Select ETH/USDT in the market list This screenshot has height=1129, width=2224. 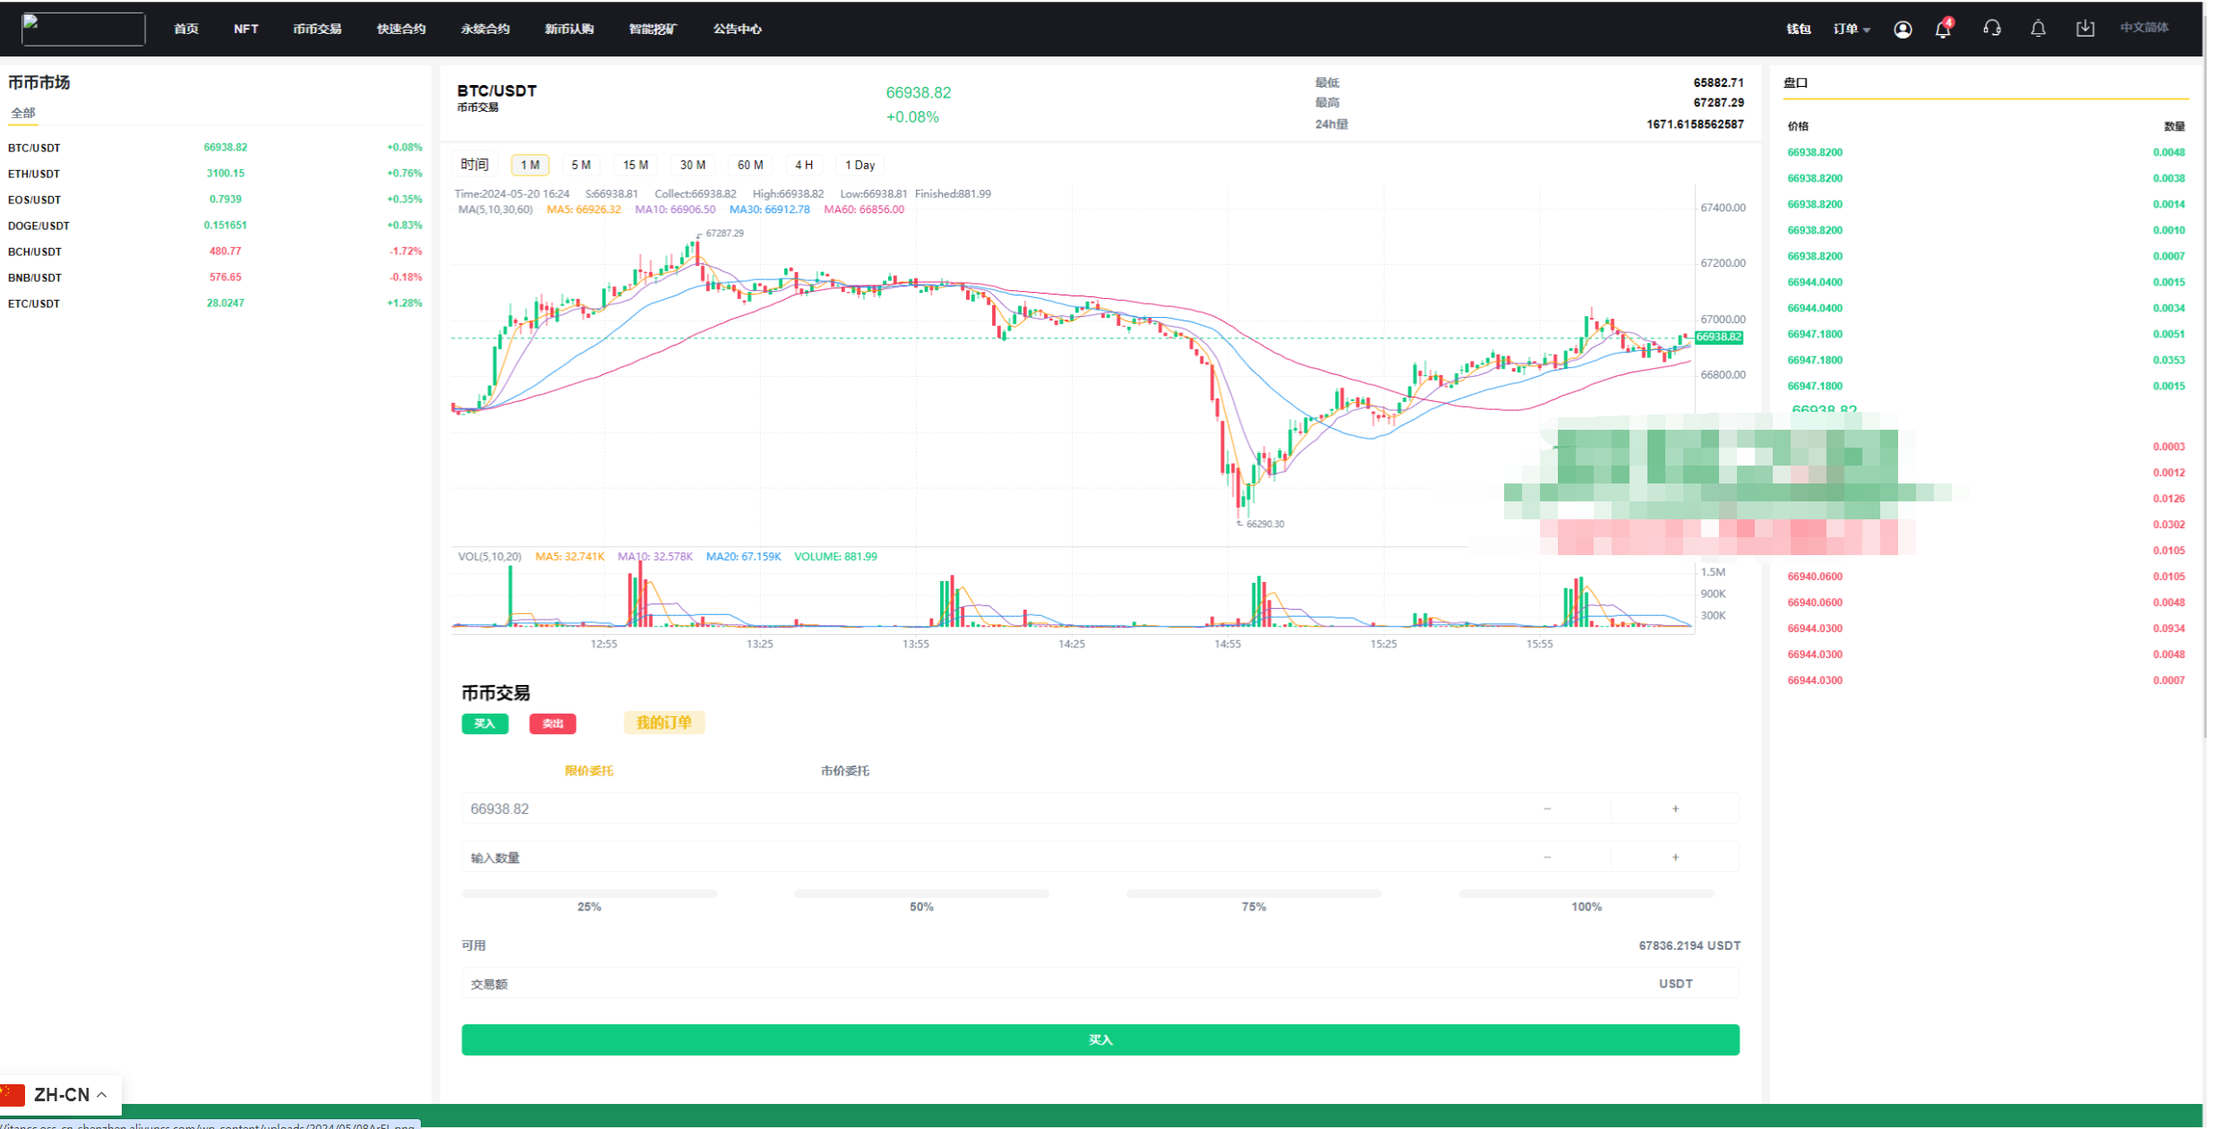click(34, 174)
